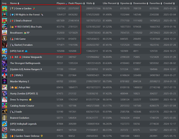Open the Steal a Brainrot name link
The width and height of the screenshot is (179, 139).
(21, 21)
